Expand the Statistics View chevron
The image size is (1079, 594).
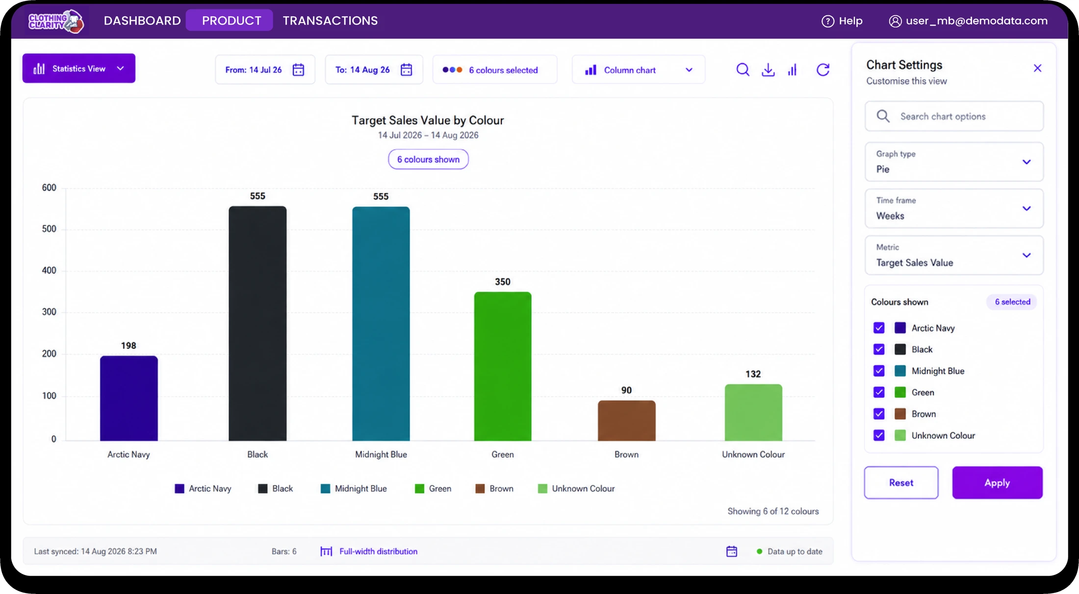[121, 69]
